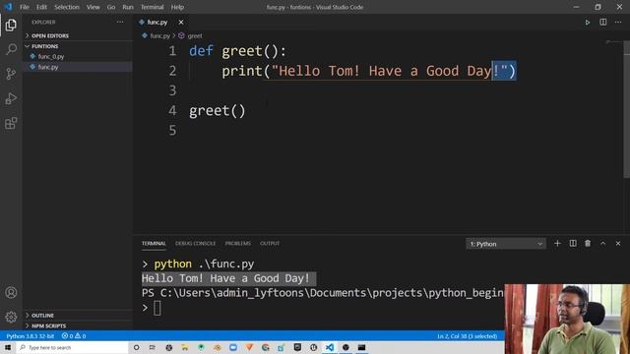Viewport: 630px width, 354px height.
Task: Close the func.py editor tab
Action: (x=181, y=22)
